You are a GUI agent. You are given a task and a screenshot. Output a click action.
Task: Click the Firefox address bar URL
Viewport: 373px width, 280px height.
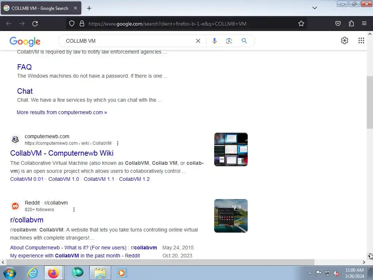(168, 24)
